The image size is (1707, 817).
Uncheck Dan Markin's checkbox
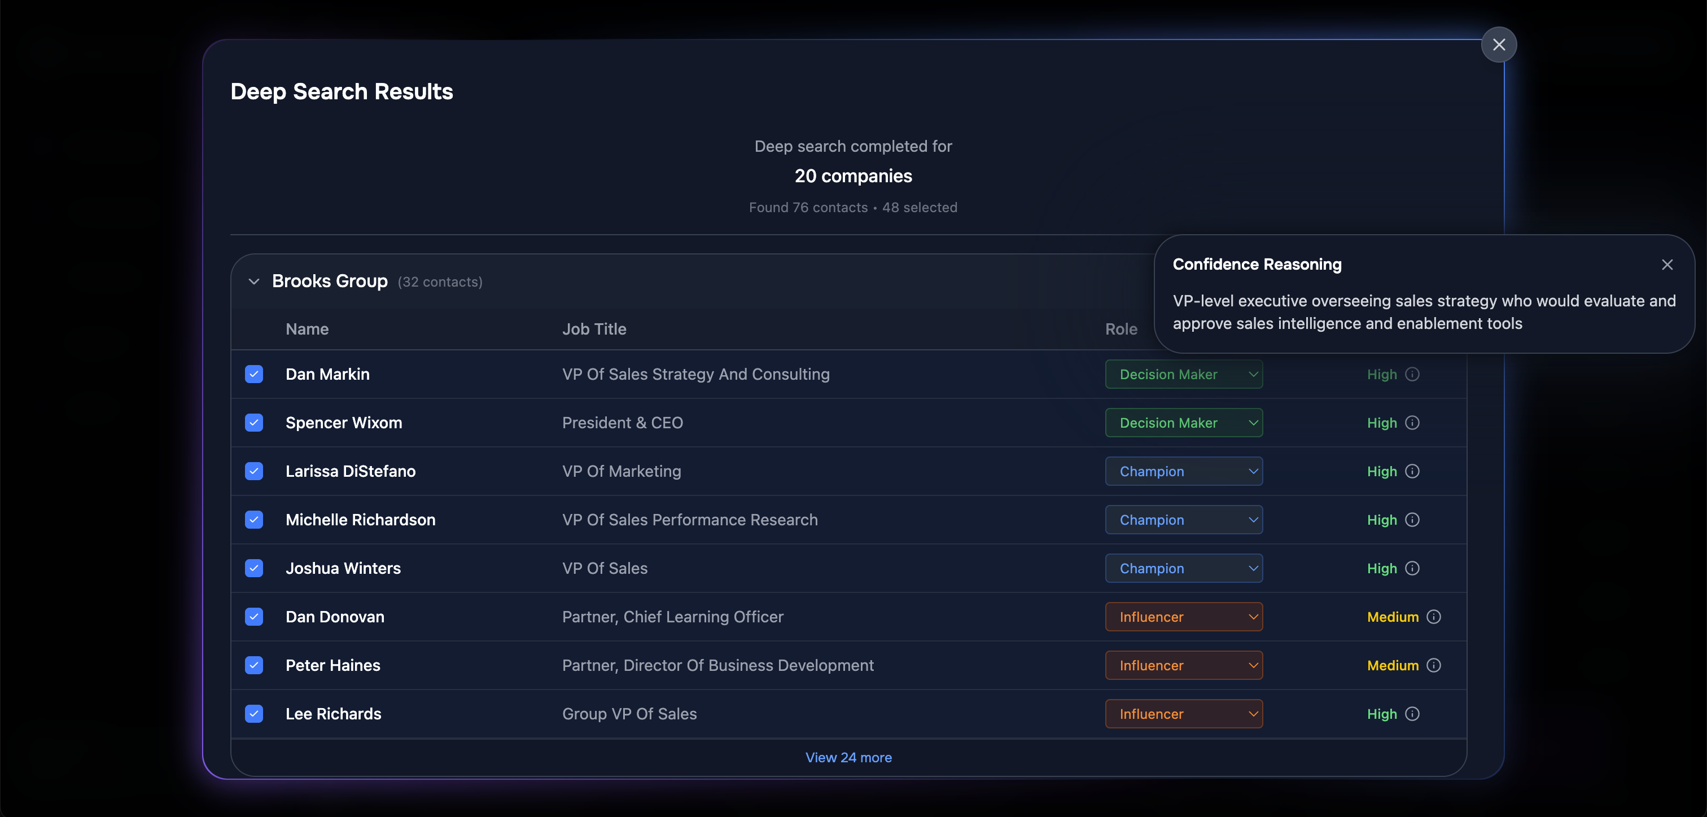pos(254,375)
